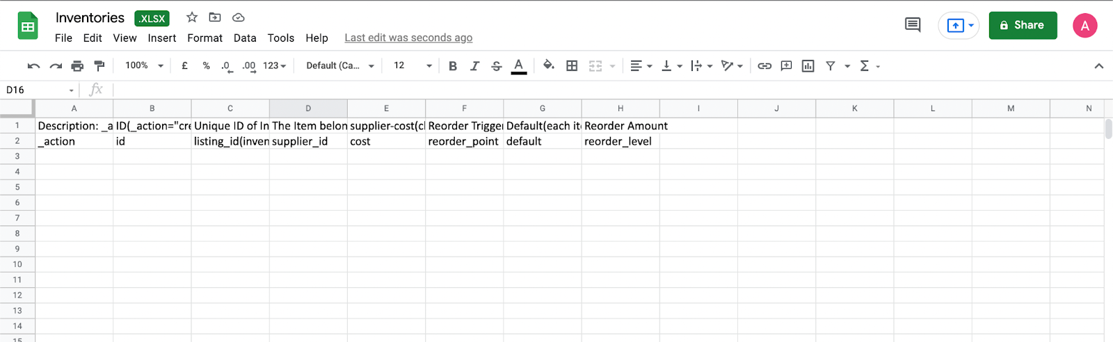1113x342 pixels.
Task: Open the vertical align dropdown
Action: 671,66
